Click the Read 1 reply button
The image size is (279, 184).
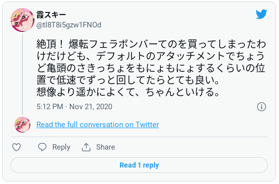(x=139, y=165)
